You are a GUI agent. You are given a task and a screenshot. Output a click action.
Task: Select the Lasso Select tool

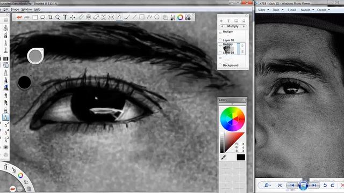[42, 17]
